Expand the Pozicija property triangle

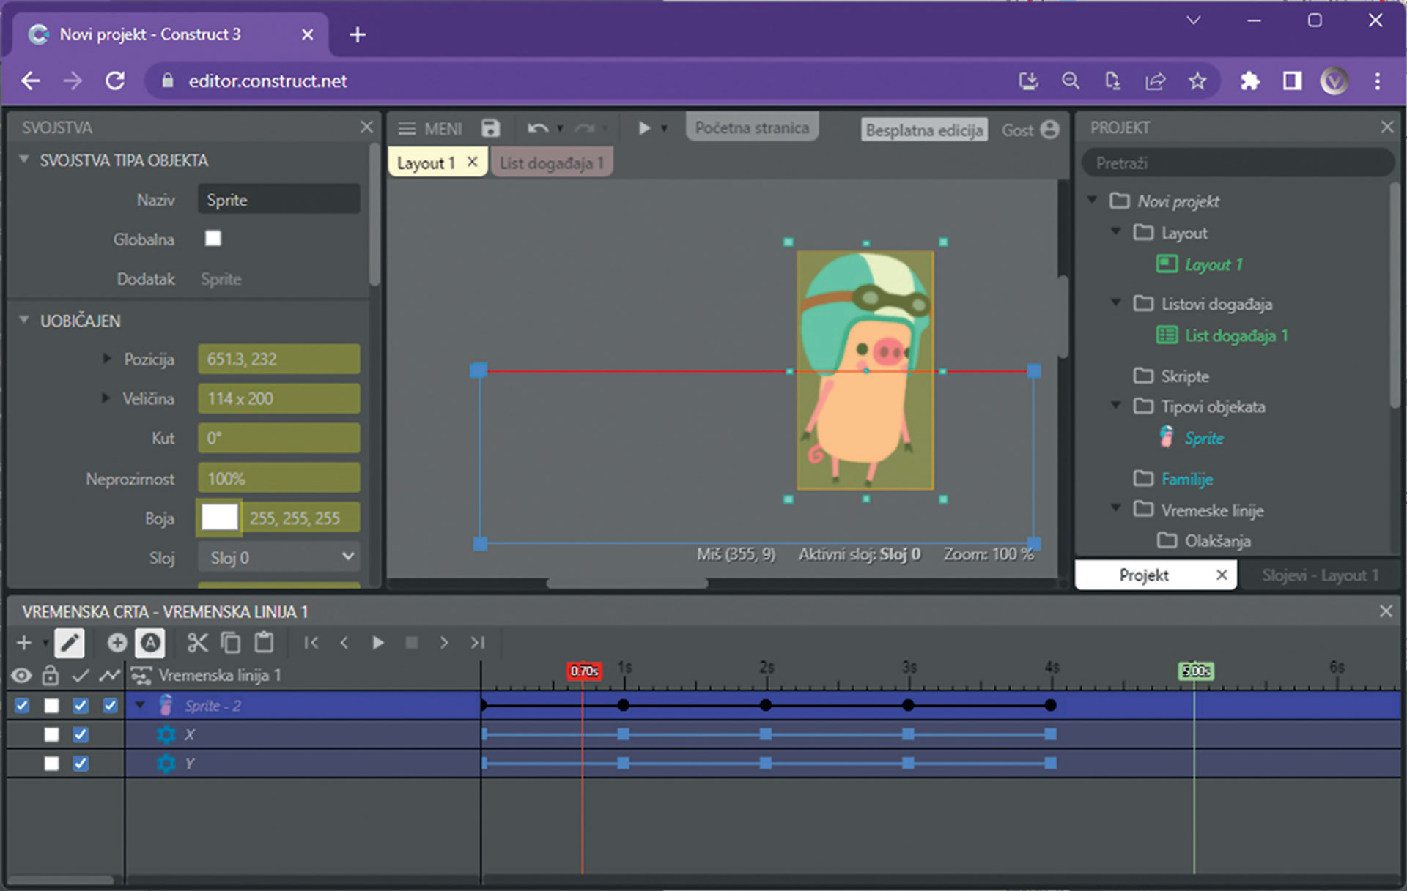pyautogui.click(x=107, y=359)
